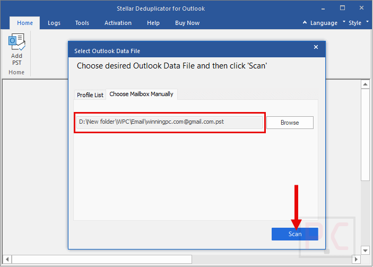Switch to the Profile List tab

pos(90,95)
